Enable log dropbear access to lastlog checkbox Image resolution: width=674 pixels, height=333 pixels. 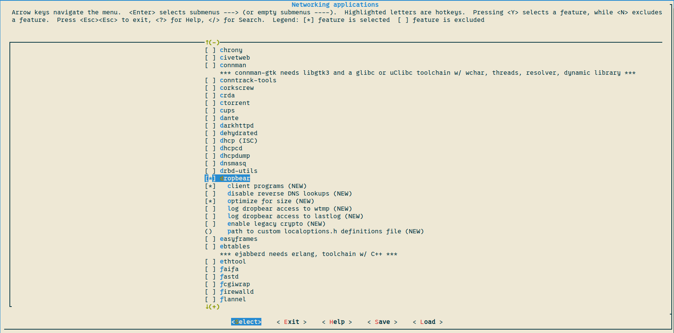coord(210,216)
